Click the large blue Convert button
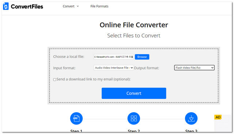Screen dimensions: 234x134 (134, 93)
